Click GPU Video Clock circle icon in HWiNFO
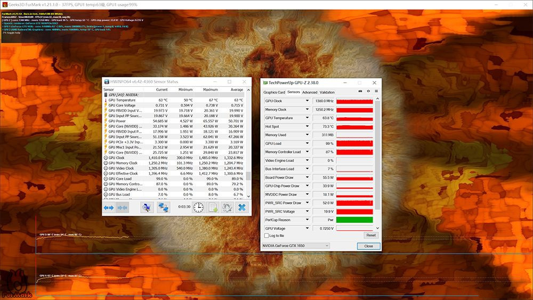Image resolution: width=533 pixels, height=300 pixels. [x=106, y=168]
